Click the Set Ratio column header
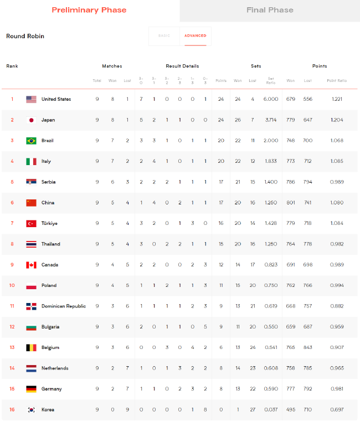 coord(271,81)
